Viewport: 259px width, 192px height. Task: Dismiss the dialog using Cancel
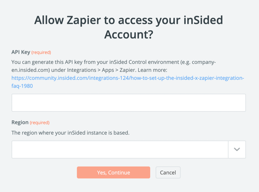pyautogui.click(x=168, y=173)
